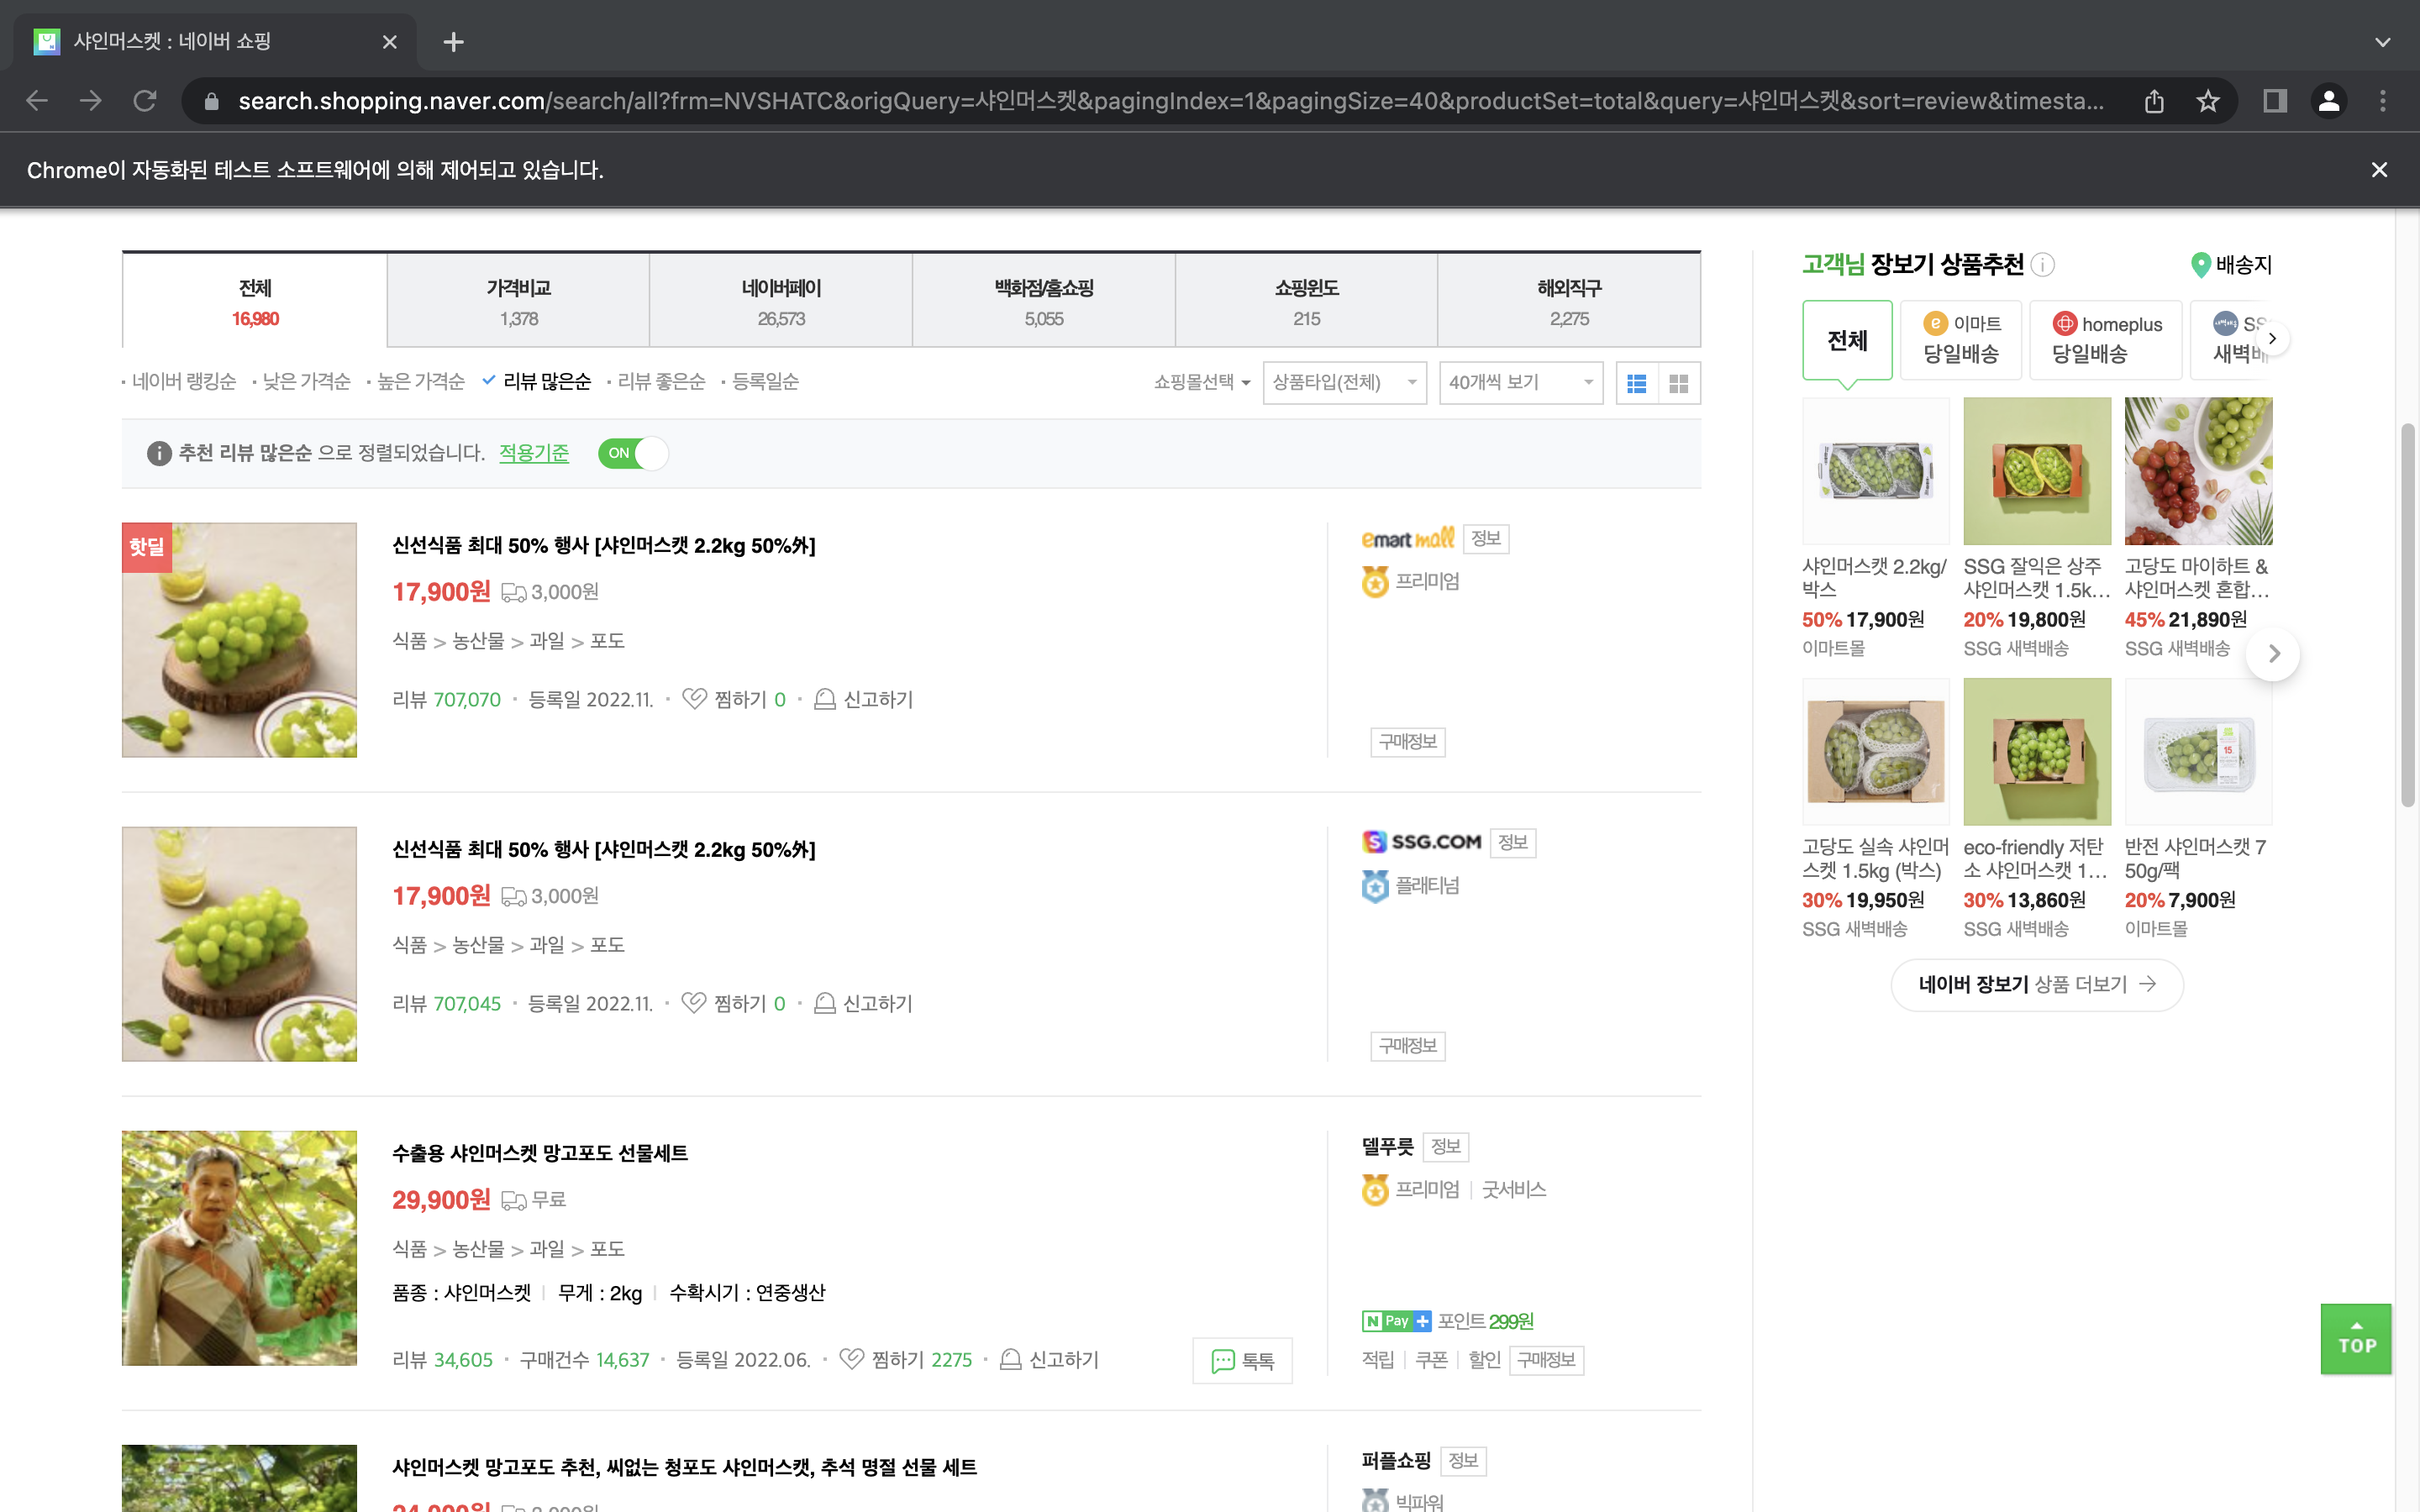2420x1512 pixels.
Task: Click the page vertical scrollbar
Action: click(x=2408, y=615)
